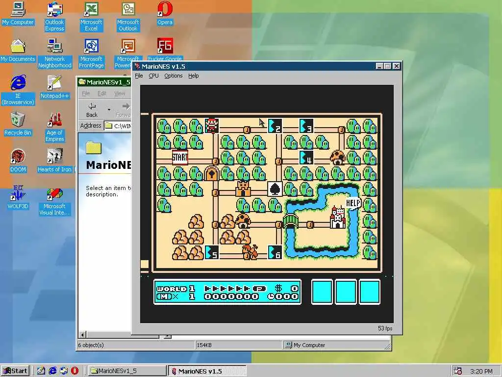Launch Age of Empires shortcut
Screen dimensions: 502x377
pyautogui.click(x=55, y=127)
